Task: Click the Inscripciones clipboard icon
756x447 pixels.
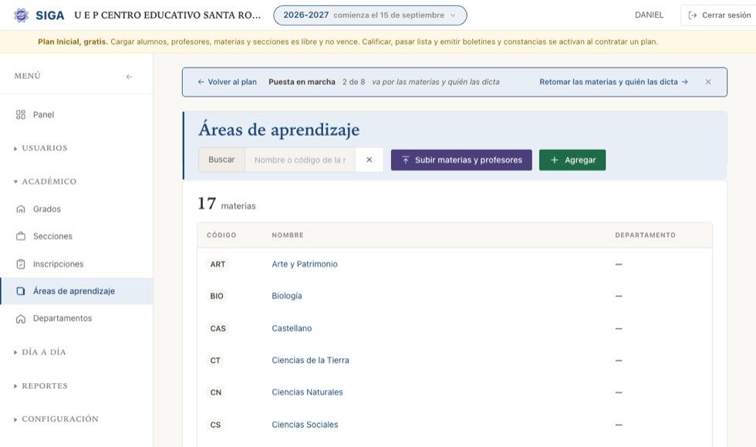Action: point(21,264)
